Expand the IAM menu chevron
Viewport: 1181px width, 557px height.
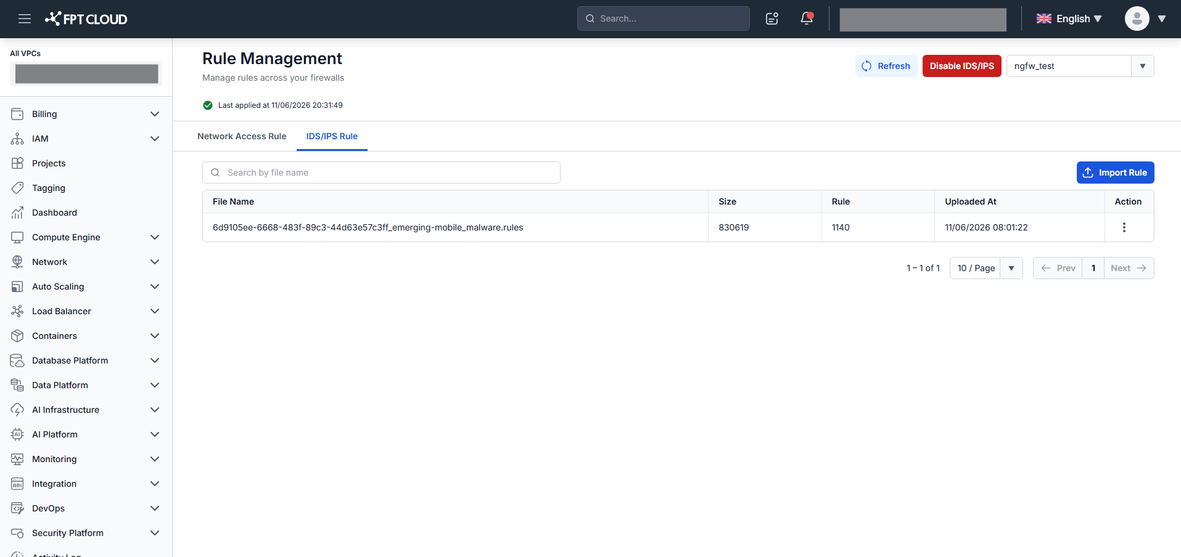[x=155, y=139]
